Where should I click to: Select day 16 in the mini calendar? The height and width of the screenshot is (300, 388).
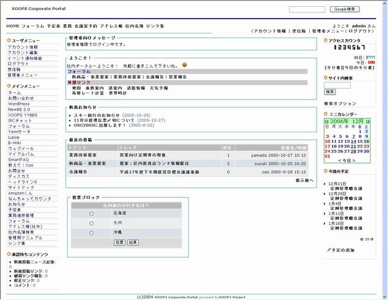click(x=367, y=141)
